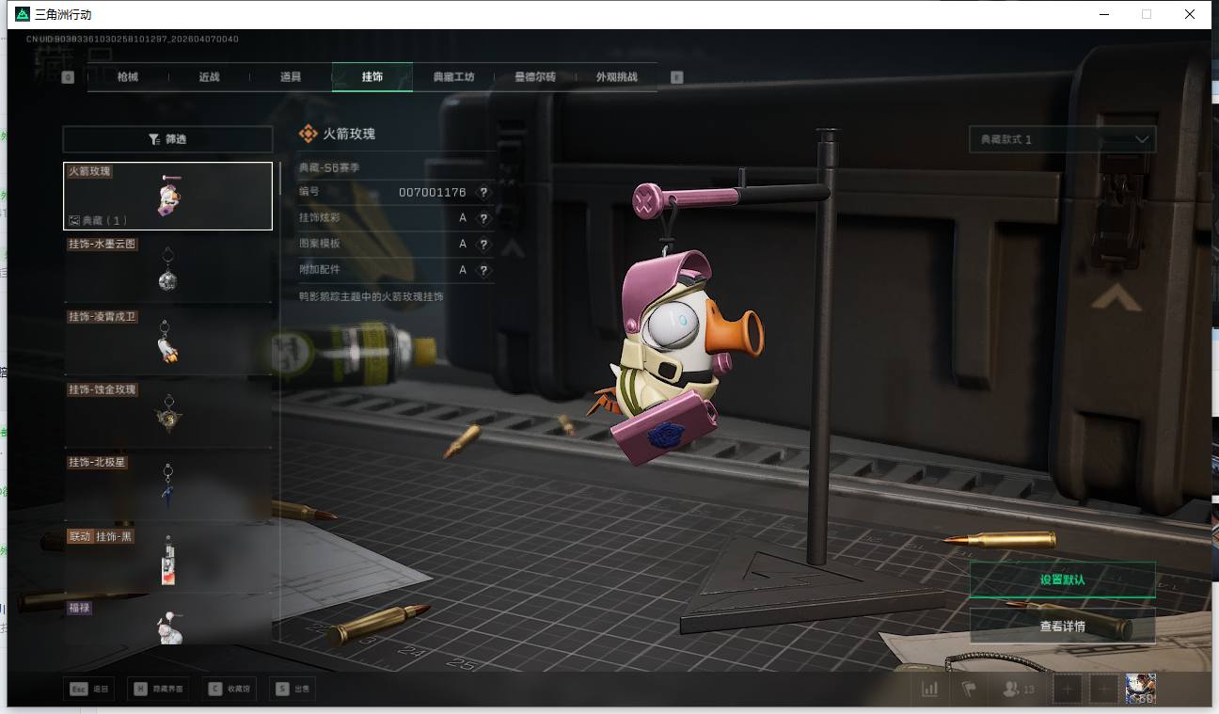Open the friends icon showing 13
This screenshot has height=714, width=1219.
pyautogui.click(x=1018, y=690)
